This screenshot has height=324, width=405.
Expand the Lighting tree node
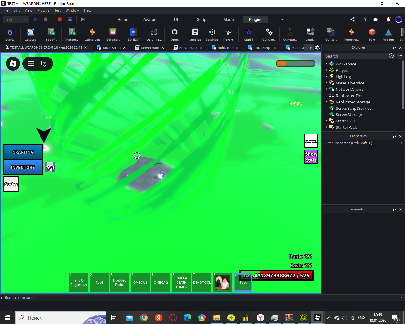326,76
